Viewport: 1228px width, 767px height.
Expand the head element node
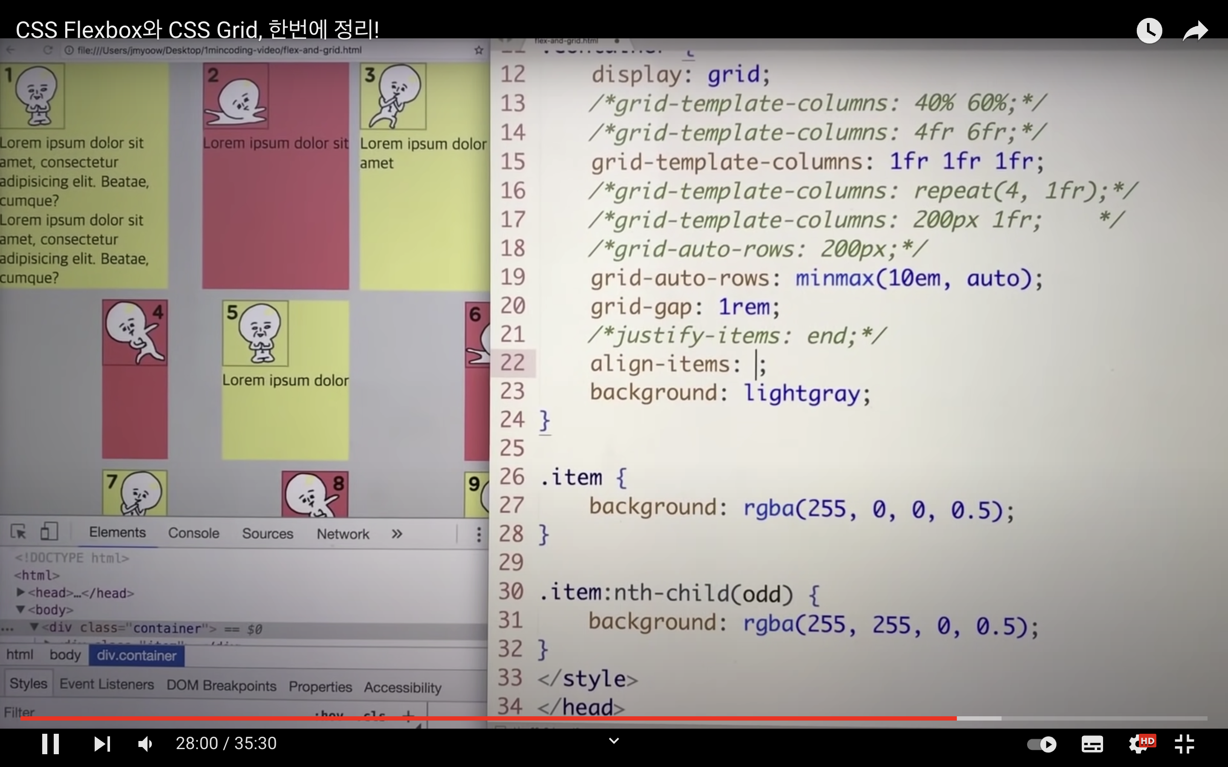point(20,592)
